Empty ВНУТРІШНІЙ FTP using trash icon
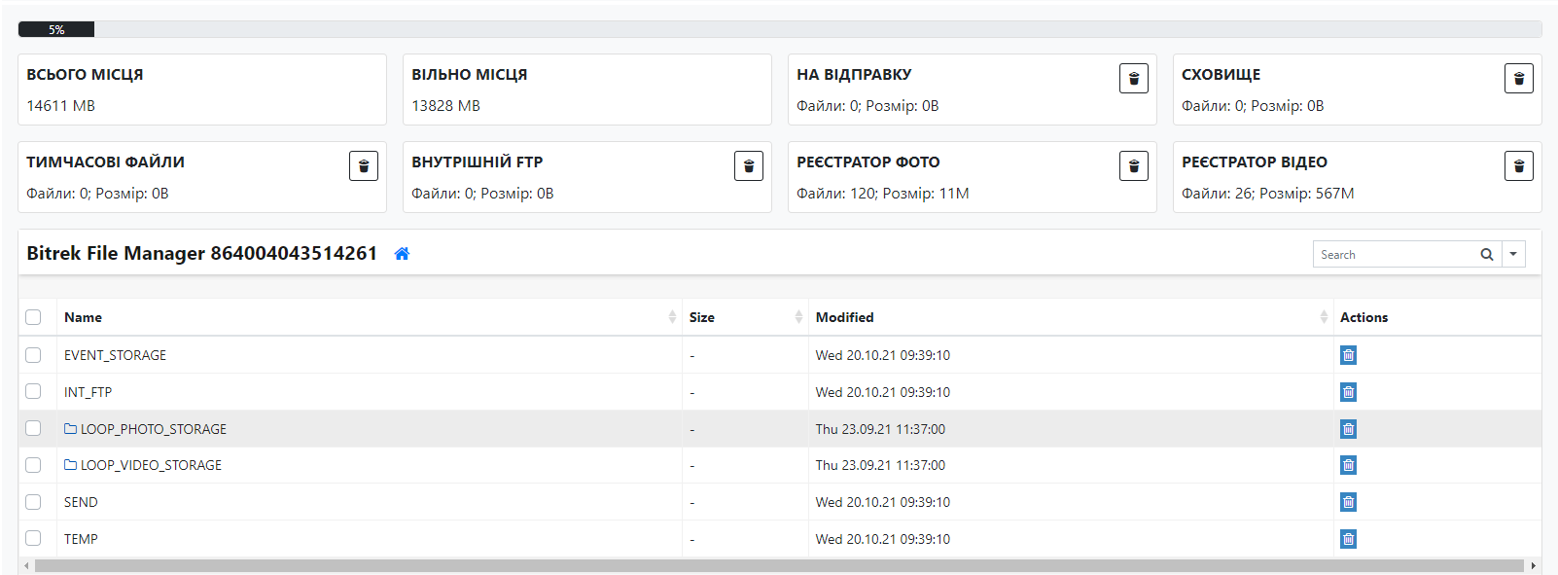The height and width of the screenshot is (575, 1558). [748, 166]
